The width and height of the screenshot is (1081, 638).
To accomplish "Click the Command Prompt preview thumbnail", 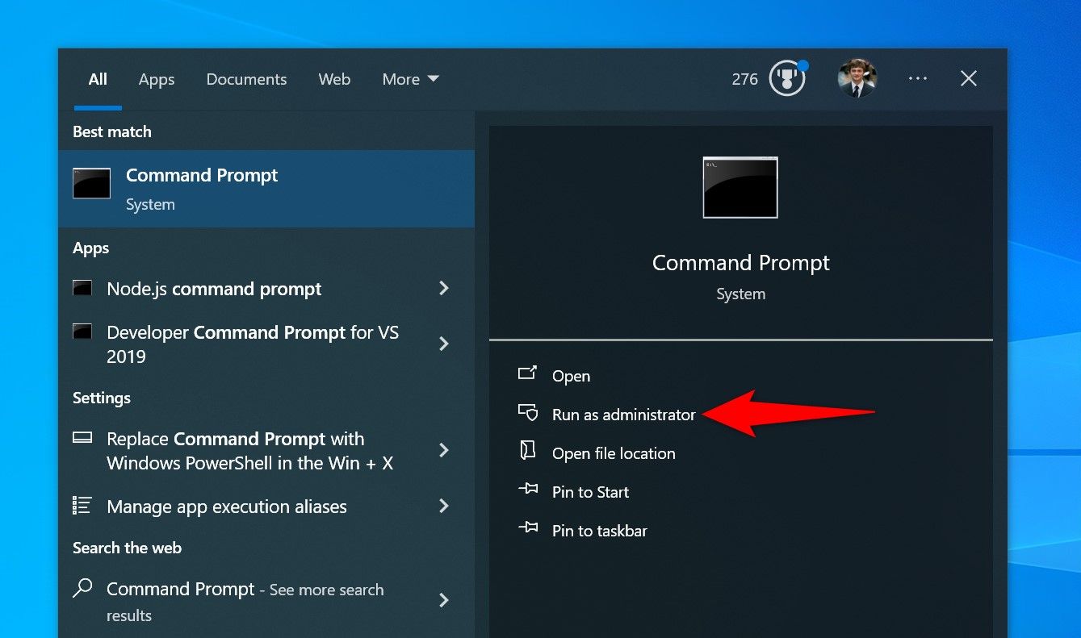I will (x=740, y=187).
